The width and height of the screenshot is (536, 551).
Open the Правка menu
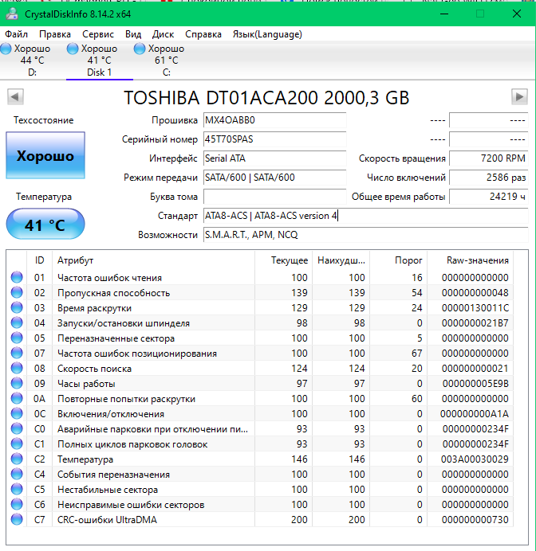(55, 34)
